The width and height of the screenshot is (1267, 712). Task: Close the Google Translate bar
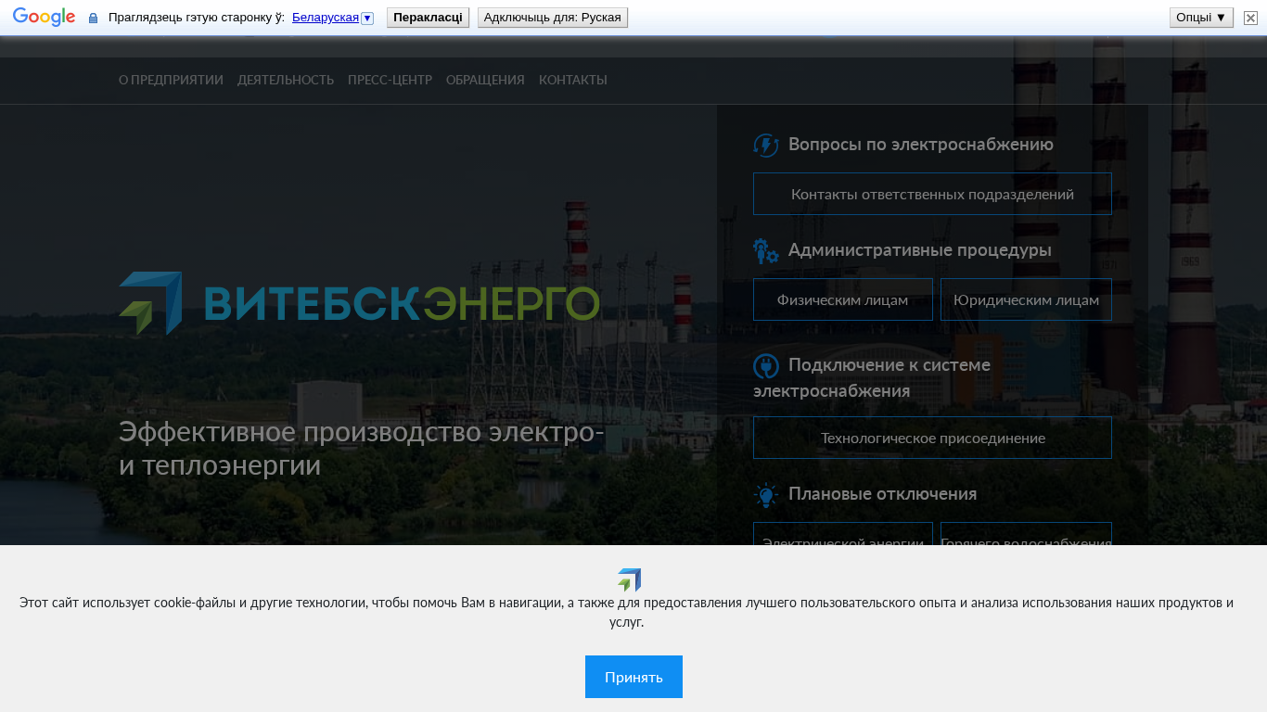point(1250,18)
